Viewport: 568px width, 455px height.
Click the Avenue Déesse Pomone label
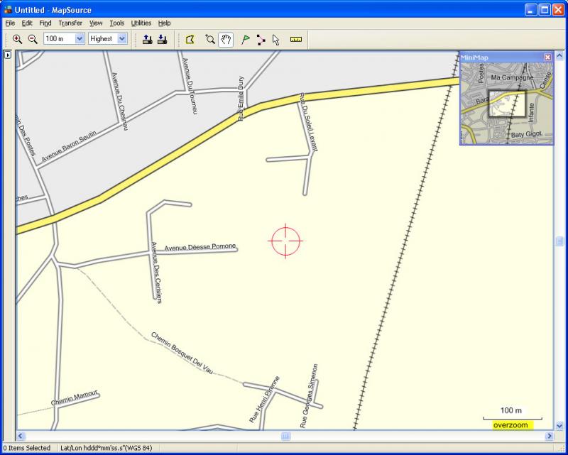click(x=200, y=247)
